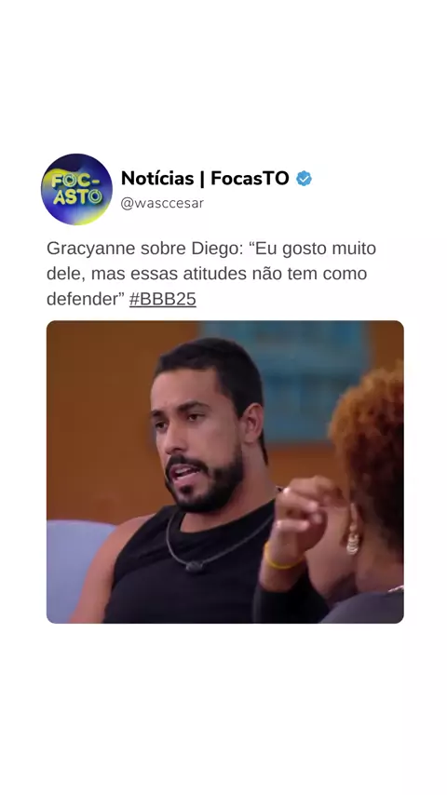This screenshot has height=795, width=447.
Task: Click the FocasTO part of account name
Action: [250, 179]
